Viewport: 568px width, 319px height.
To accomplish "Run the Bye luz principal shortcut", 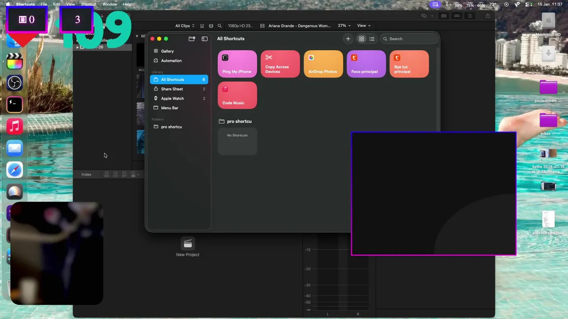I will click(409, 64).
